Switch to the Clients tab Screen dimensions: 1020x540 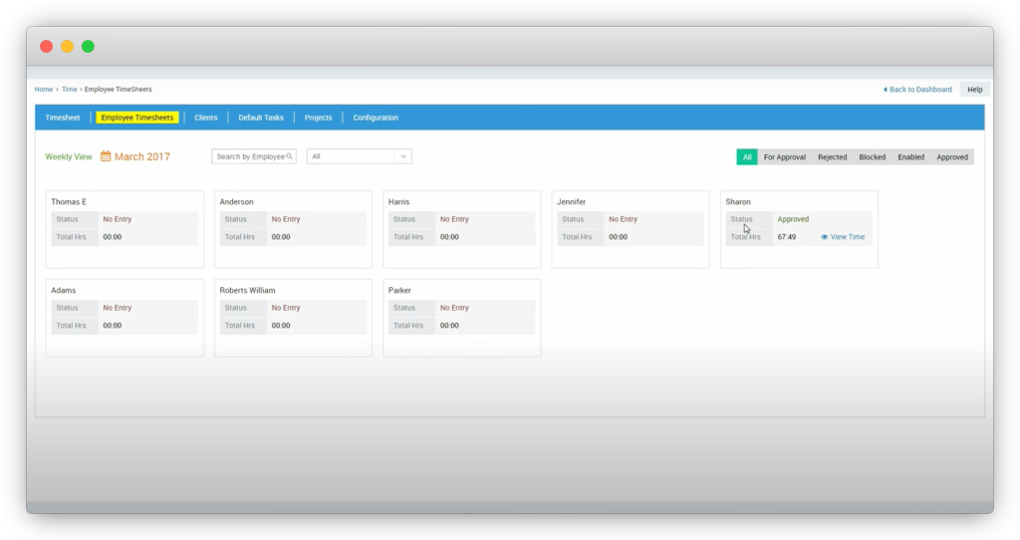click(205, 118)
